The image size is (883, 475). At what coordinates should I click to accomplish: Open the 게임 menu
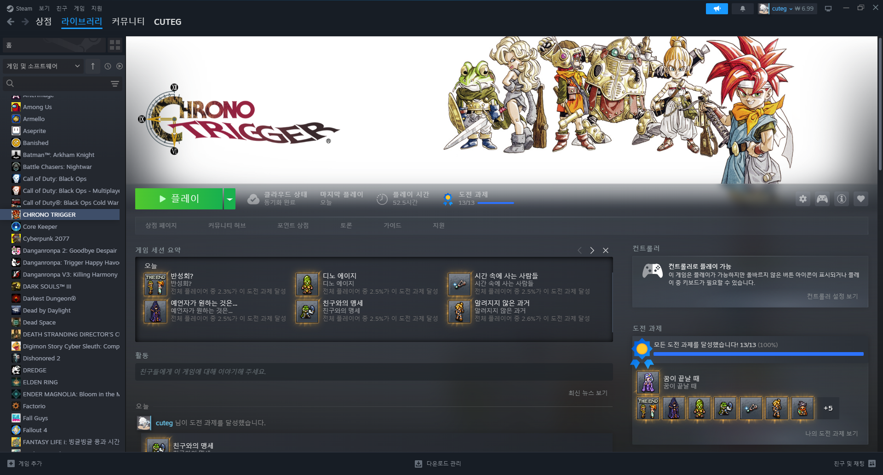click(79, 8)
